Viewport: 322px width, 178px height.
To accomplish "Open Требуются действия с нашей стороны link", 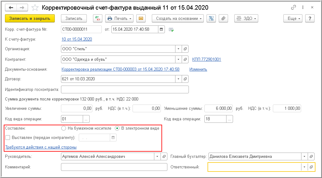I will [41, 147].
